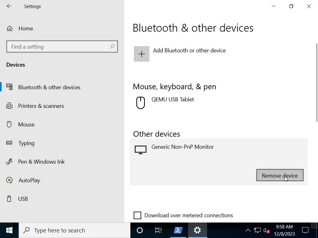The width and height of the screenshot is (318, 238).
Task: Close the Settings window
Action: (309, 6)
